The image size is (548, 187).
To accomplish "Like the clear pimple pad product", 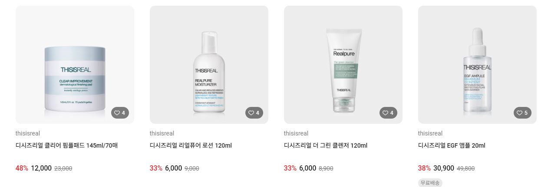I will point(120,113).
